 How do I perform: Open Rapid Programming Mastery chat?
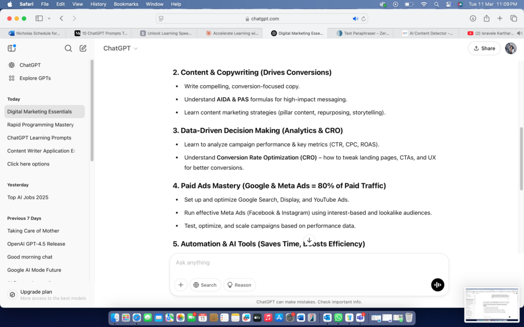pyautogui.click(x=40, y=125)
